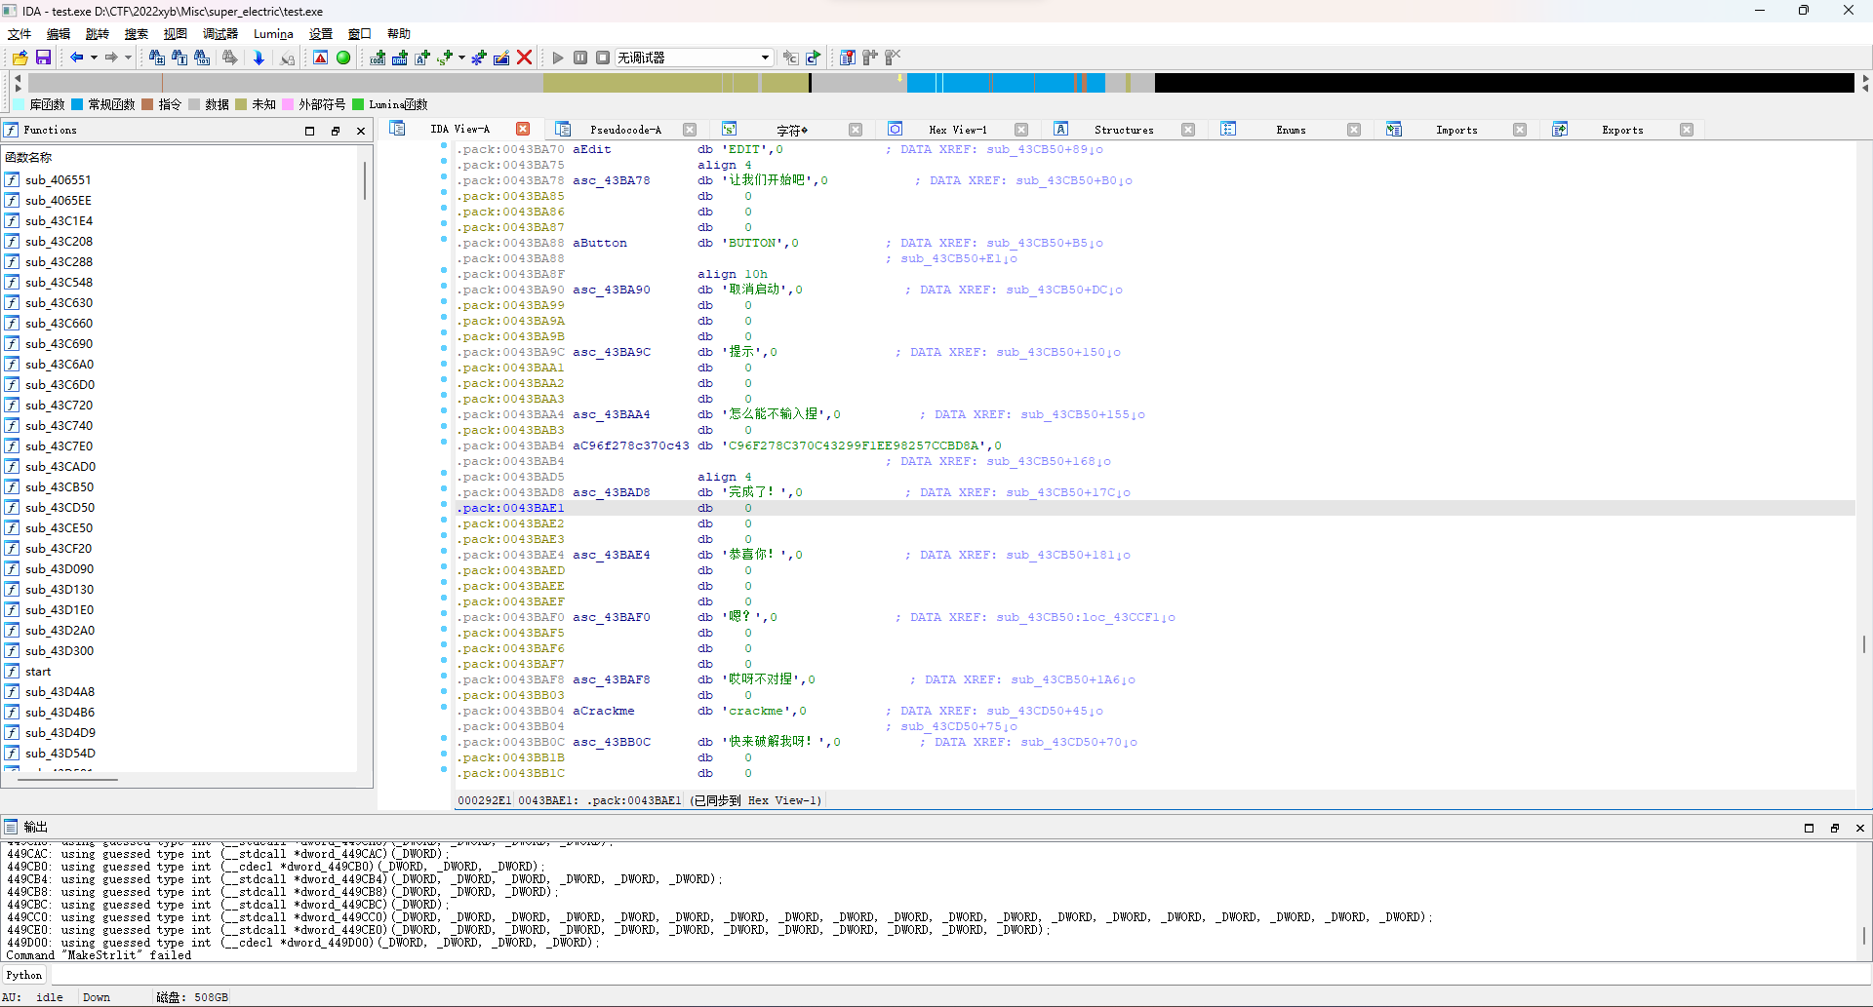Screen dimensions: 1873x1007
Task: Click the 常规函数 legend color swatch
Action: pos(78,104)
